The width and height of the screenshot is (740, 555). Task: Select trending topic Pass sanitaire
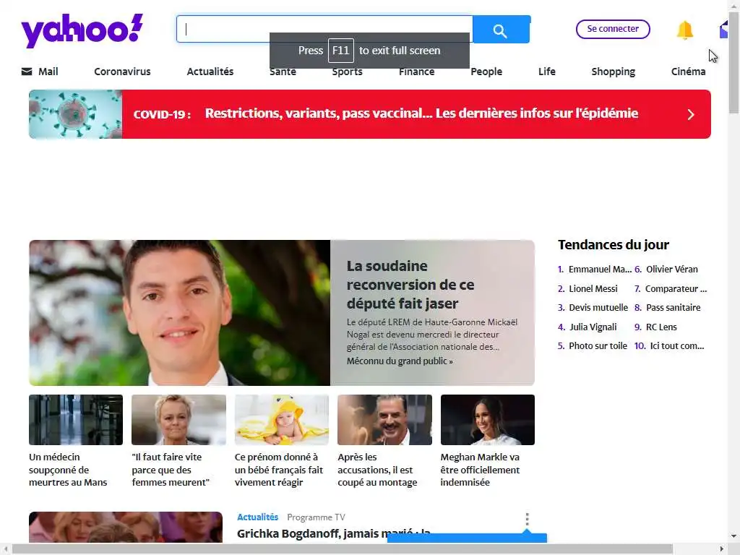(x=673, y=307)
